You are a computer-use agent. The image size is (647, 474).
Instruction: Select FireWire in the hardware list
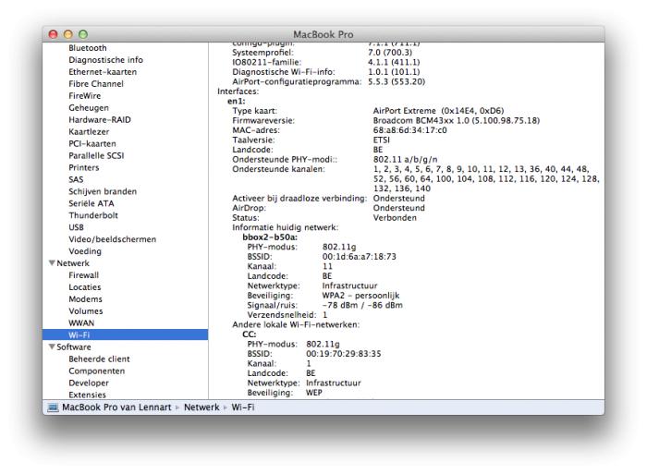(85, 96)
